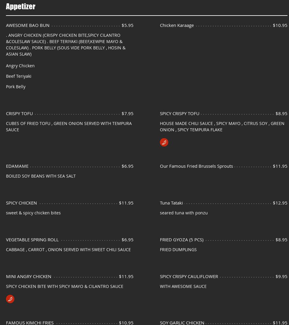
Task: Open the Awesome Bao Bun item
Action: [x=28, y=25]
